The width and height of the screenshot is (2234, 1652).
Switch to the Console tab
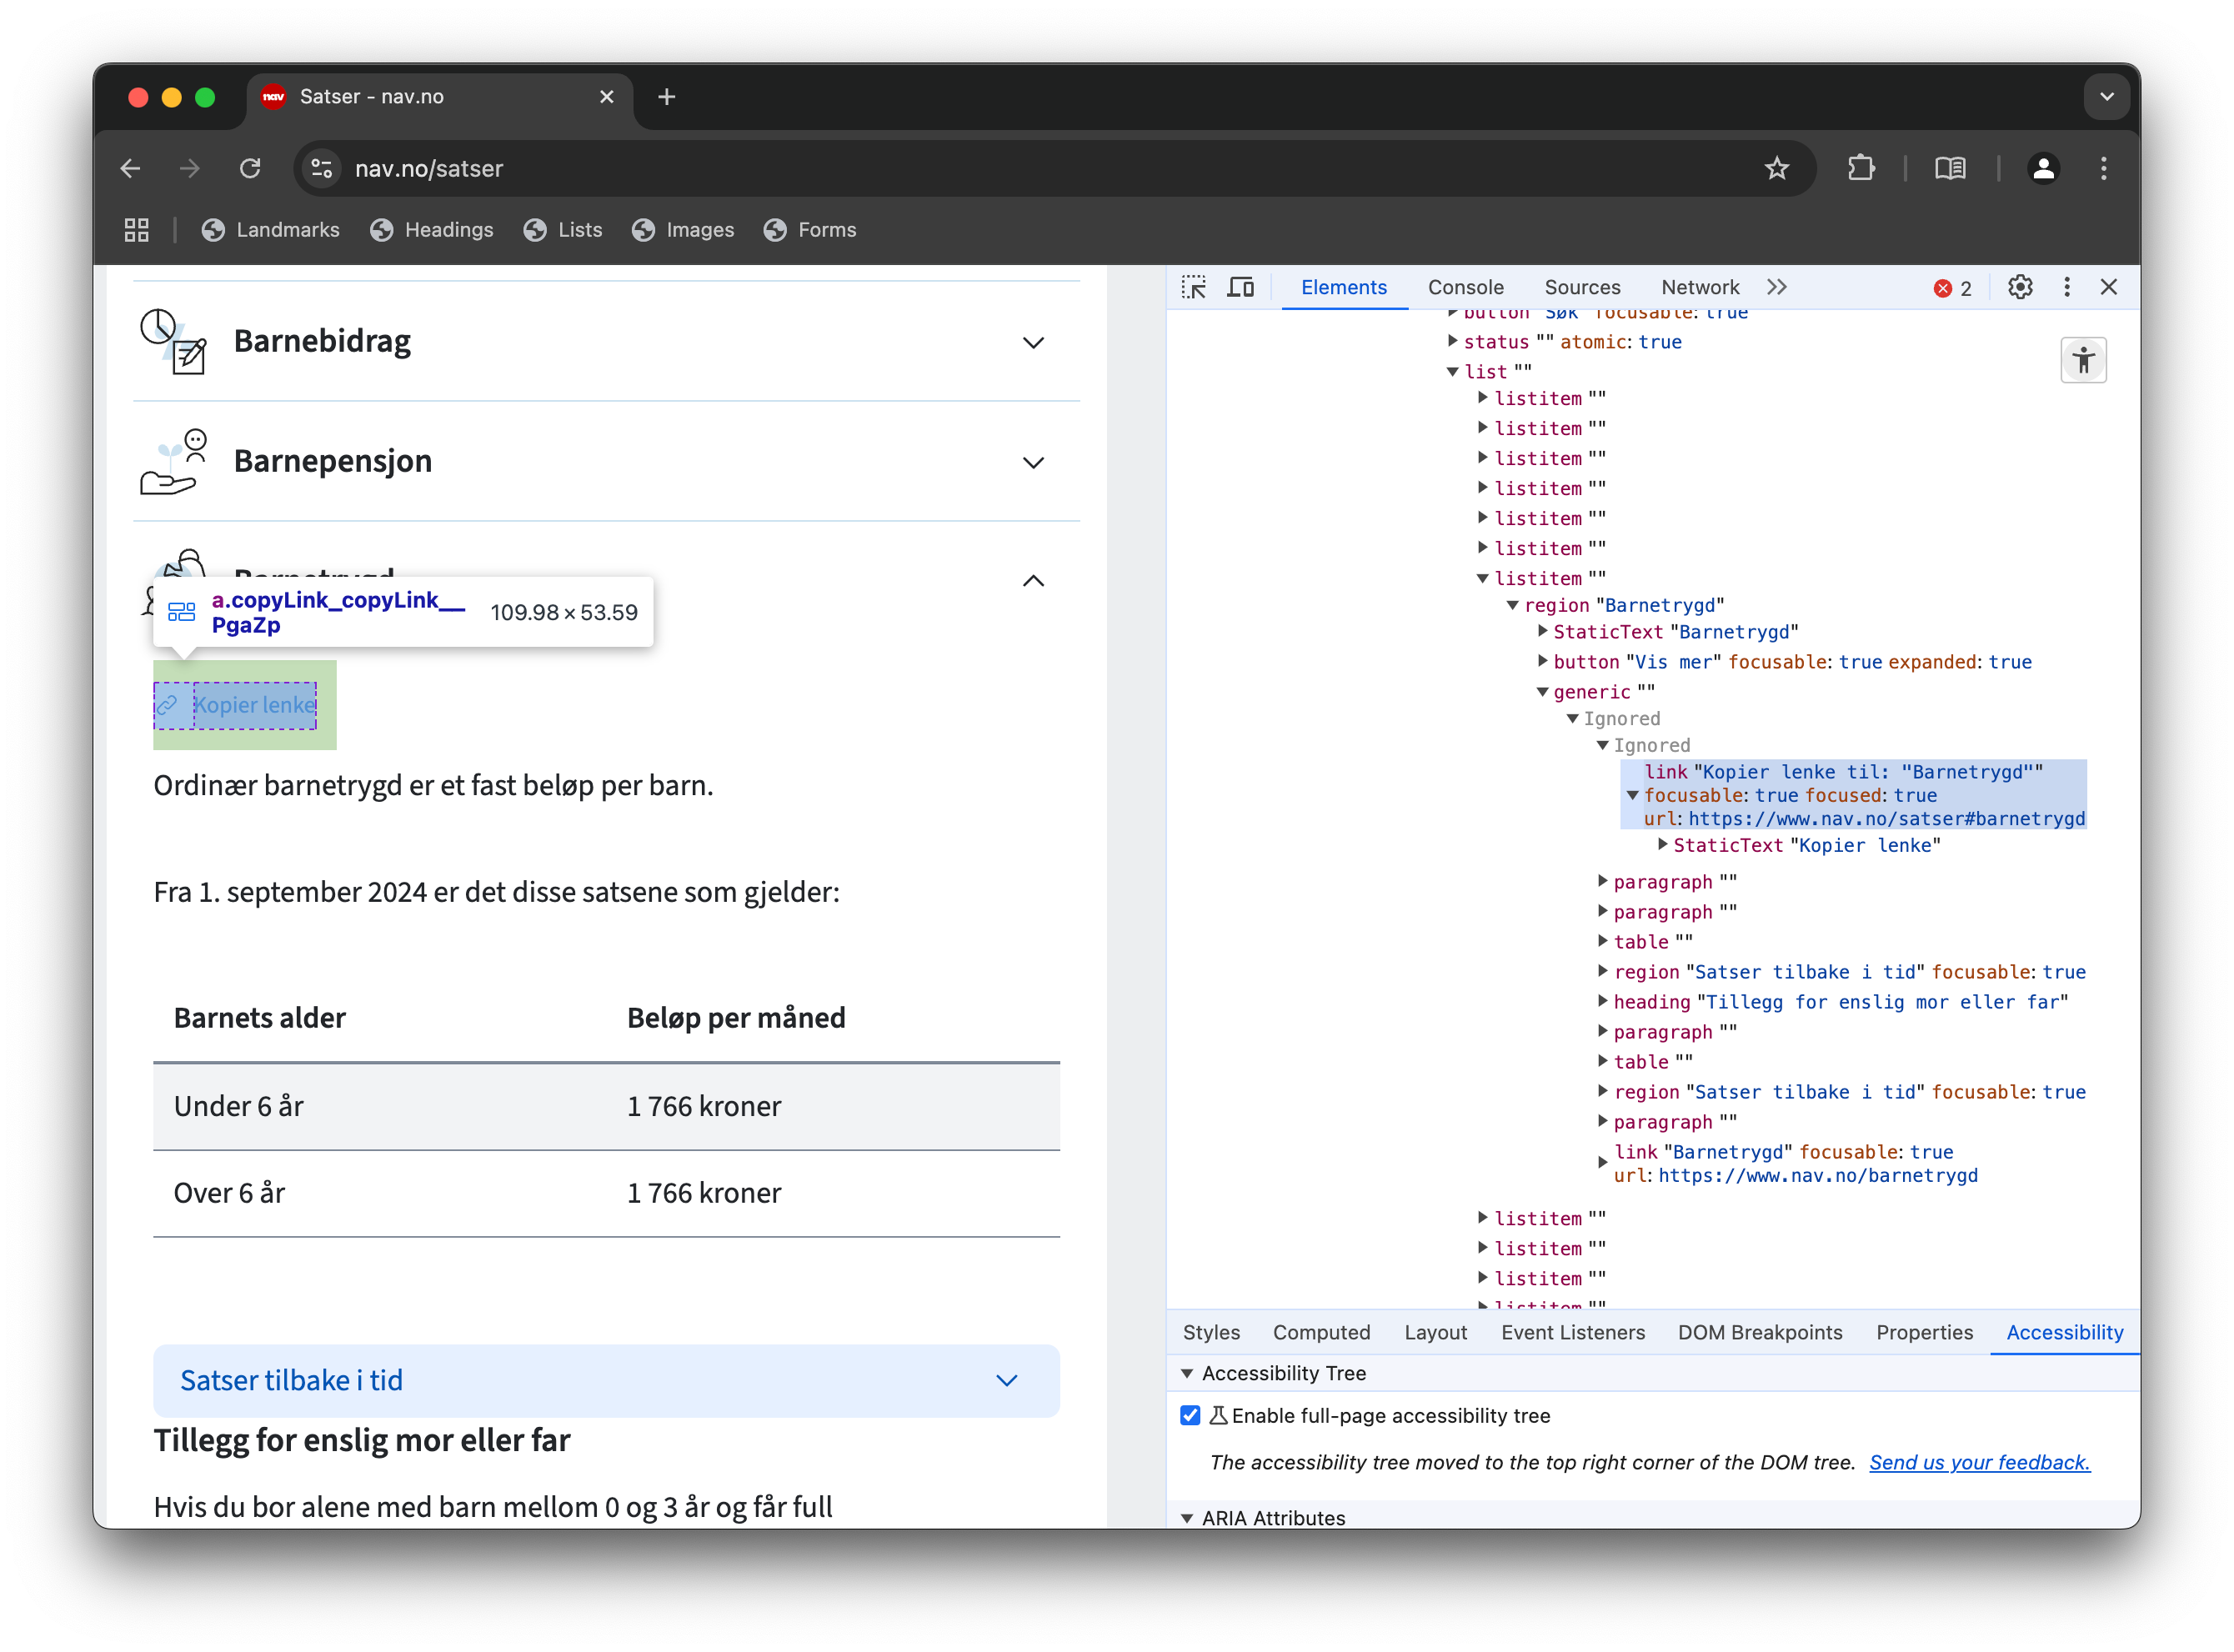click(x=1465, y=288)
